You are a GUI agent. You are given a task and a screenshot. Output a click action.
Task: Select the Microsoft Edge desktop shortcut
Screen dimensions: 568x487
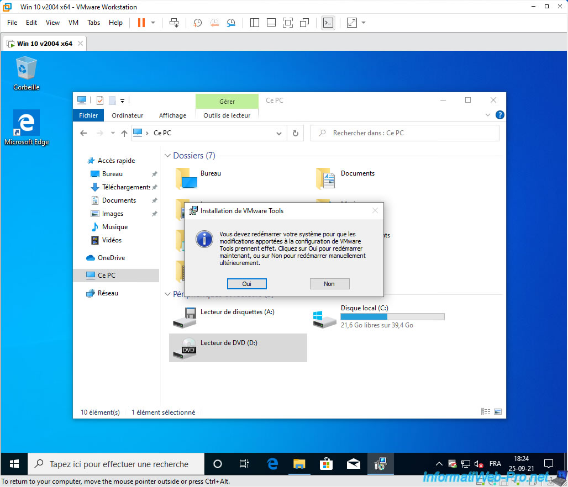27,128
